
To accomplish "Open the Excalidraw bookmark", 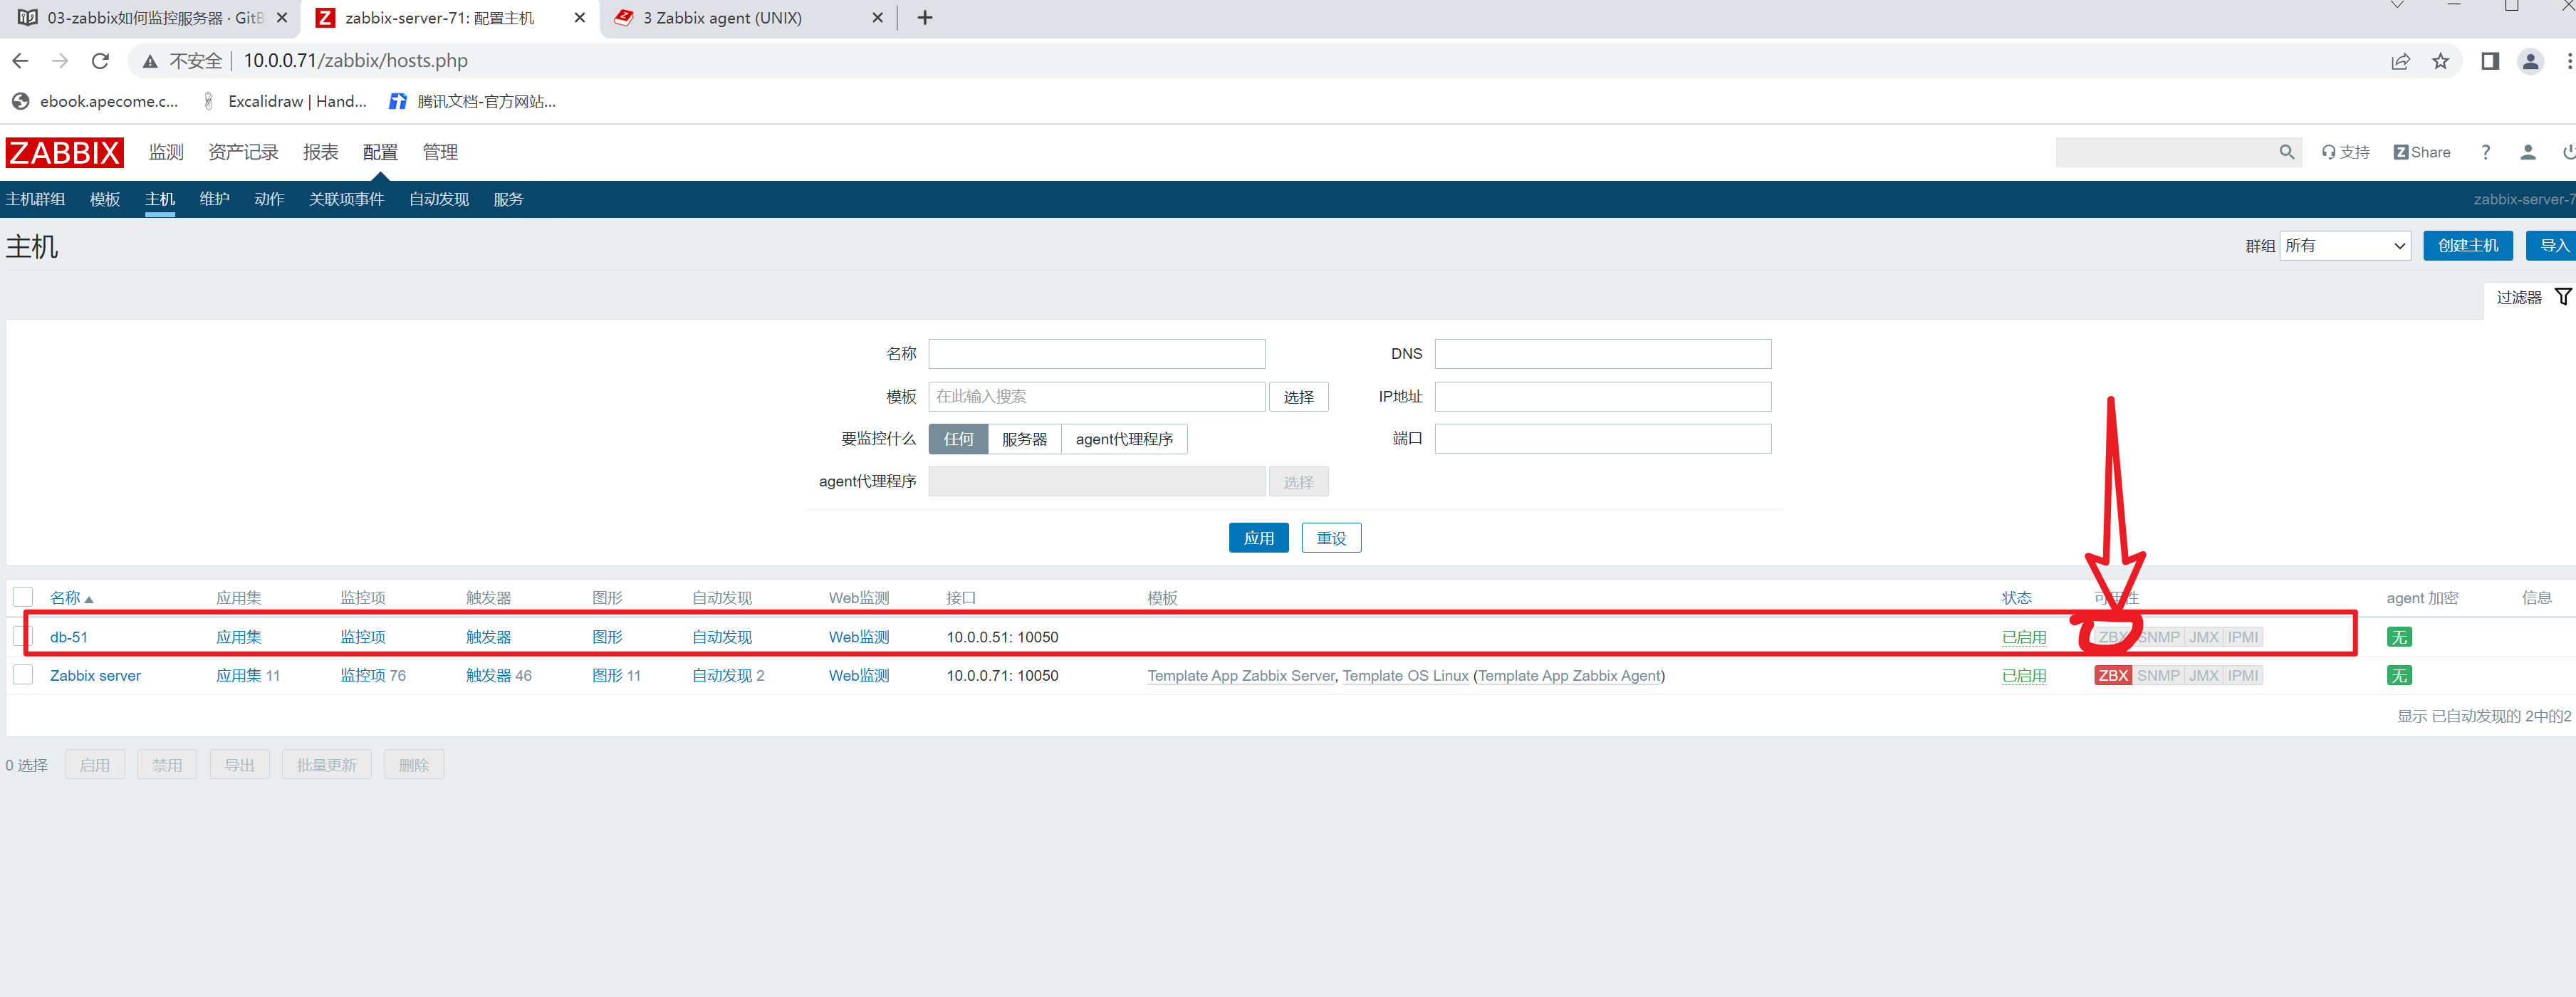I will (x=284, y=101).
